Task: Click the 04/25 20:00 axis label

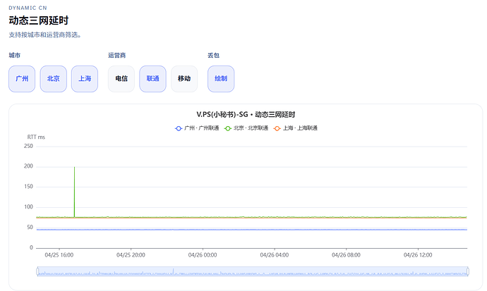Action: [131, 255]
